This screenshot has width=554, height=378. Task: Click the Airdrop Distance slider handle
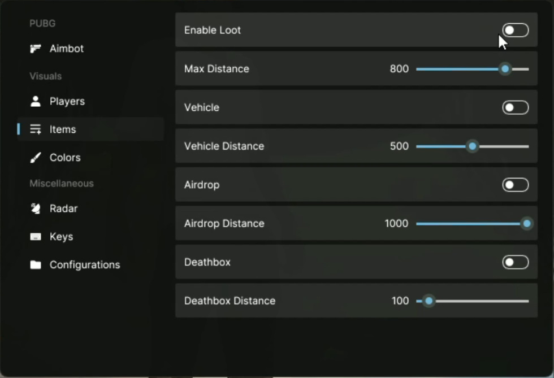(x=526, y=224)
